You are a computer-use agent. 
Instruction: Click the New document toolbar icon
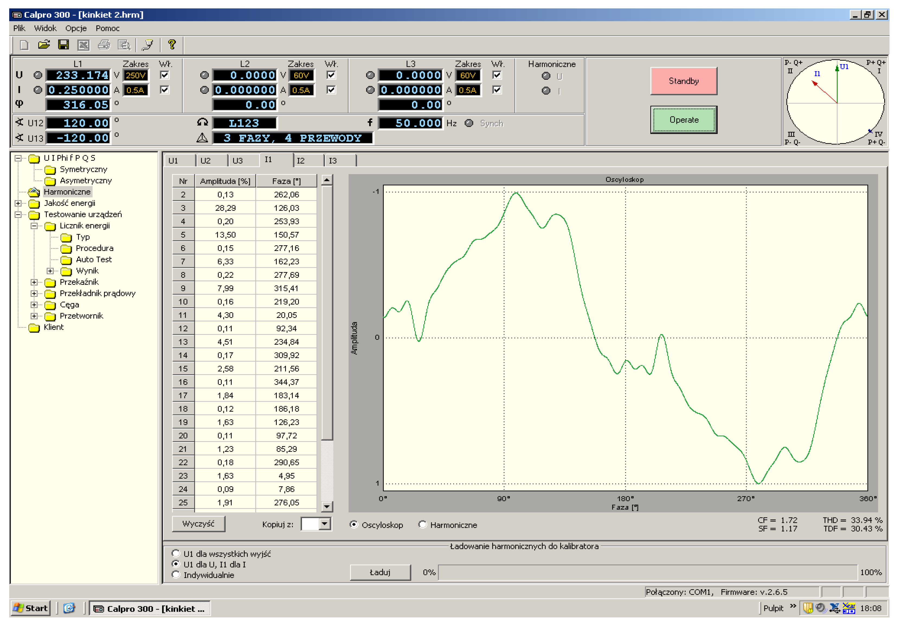(24, 45)
